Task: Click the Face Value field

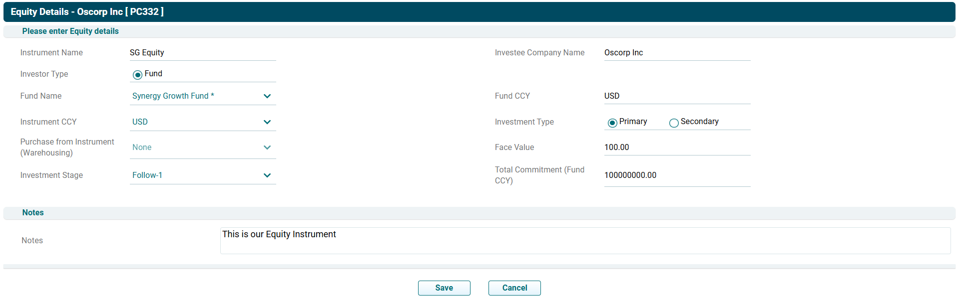Action: click(677, 148)
